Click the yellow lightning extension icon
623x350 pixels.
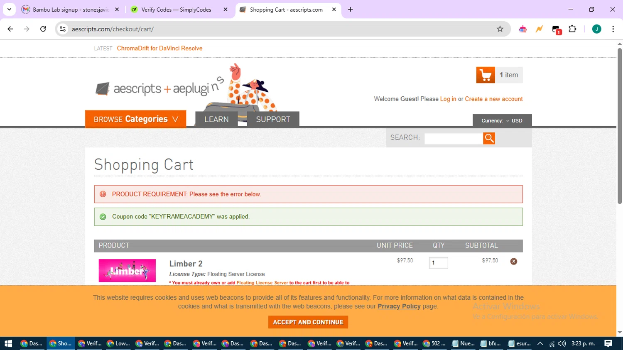[x=539, y=29]
